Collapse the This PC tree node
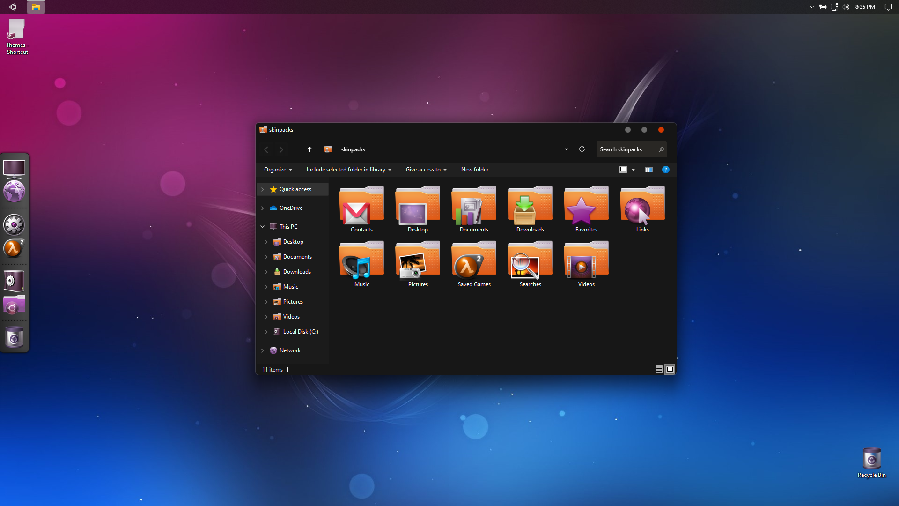Viewport: 899px width, 506px height. coord(263,227)
